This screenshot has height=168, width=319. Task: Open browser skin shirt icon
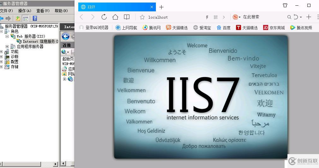285,5
